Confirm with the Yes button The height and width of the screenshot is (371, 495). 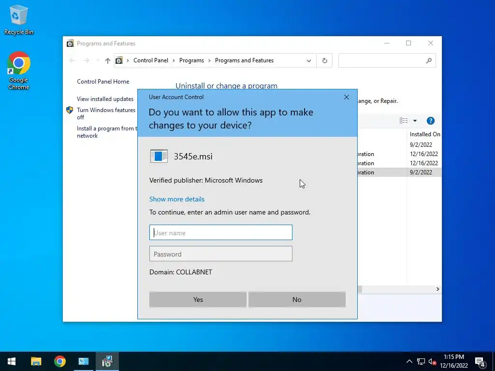(198, 300)
